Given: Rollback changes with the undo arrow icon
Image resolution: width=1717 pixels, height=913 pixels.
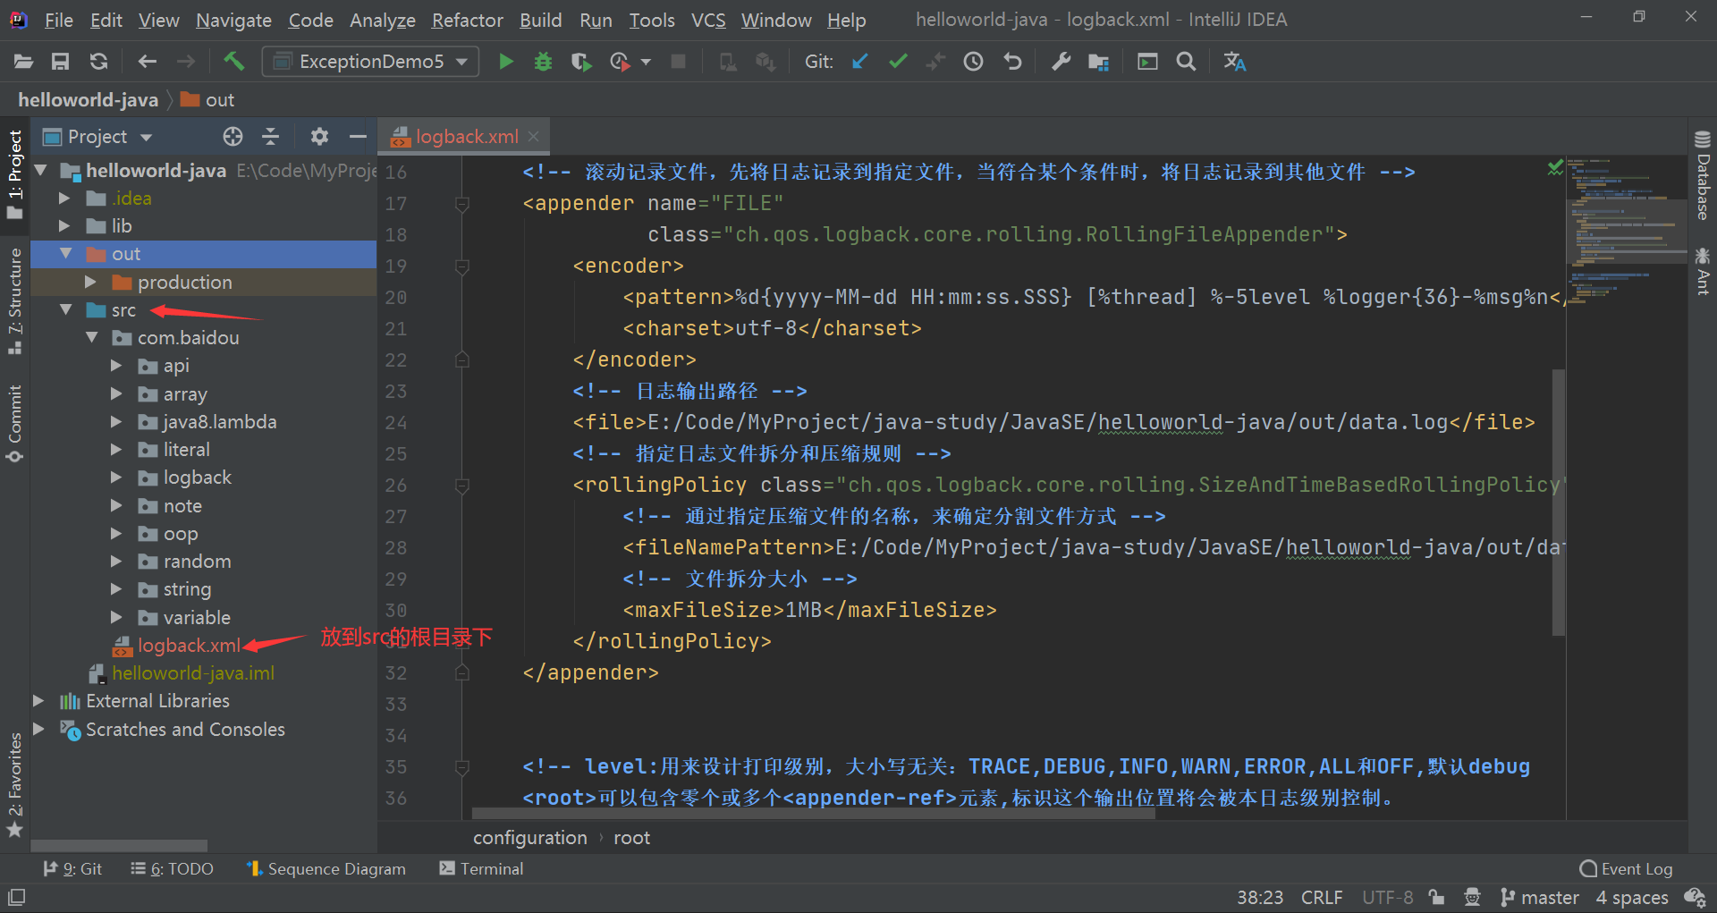Looking at the screenshot, I should 1012,62.
